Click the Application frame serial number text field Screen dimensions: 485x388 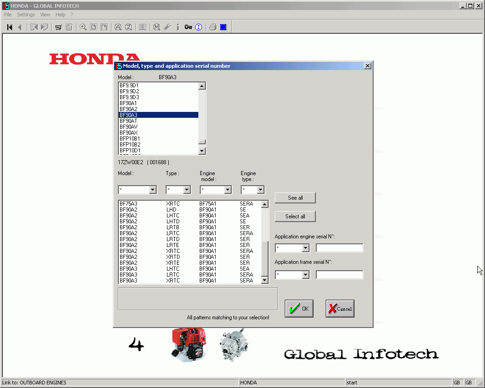pyautogui.click(x=339, y=275)
